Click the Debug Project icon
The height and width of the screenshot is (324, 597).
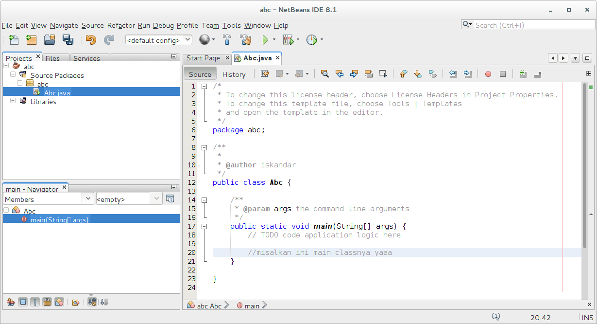[289, 40]
